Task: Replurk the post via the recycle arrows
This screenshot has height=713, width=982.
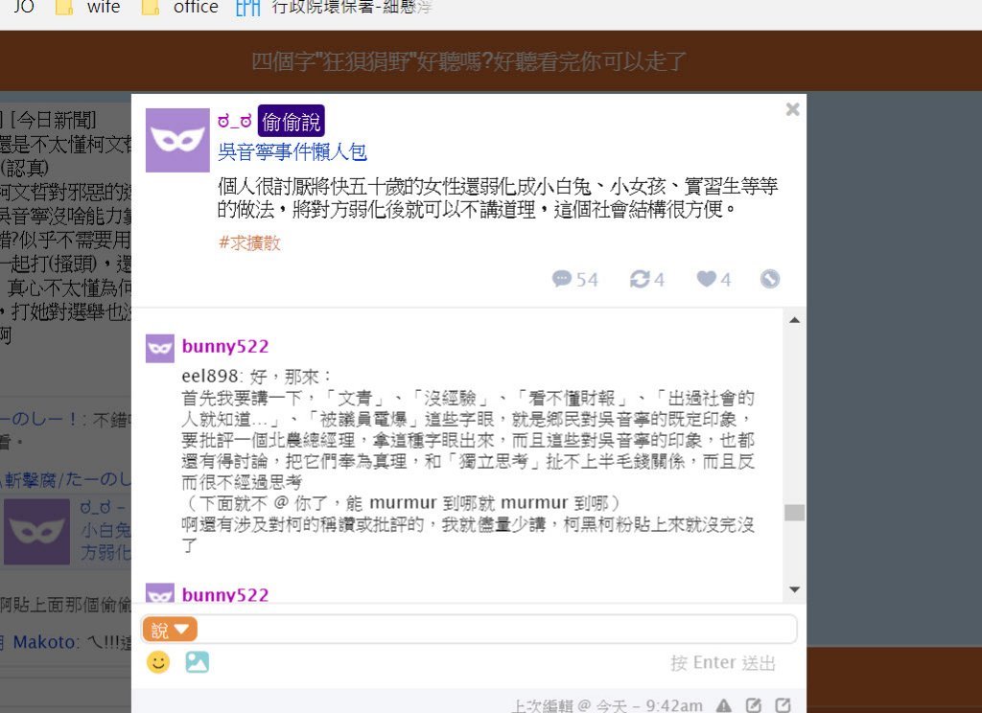Action: [x=647, y=279]
